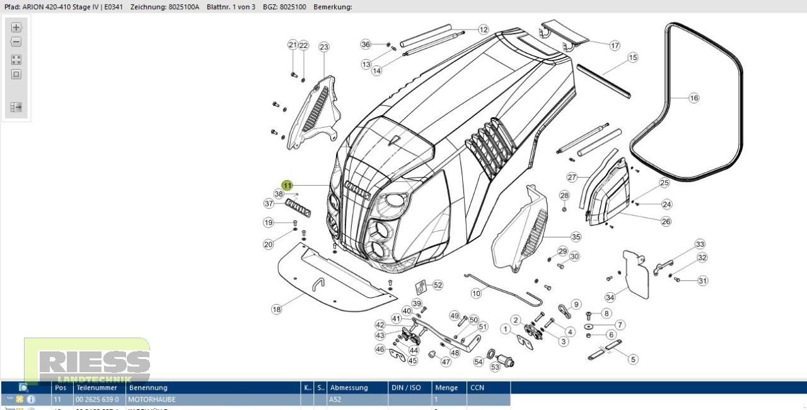Click yellow star icon in row 11

click(20, 399)
